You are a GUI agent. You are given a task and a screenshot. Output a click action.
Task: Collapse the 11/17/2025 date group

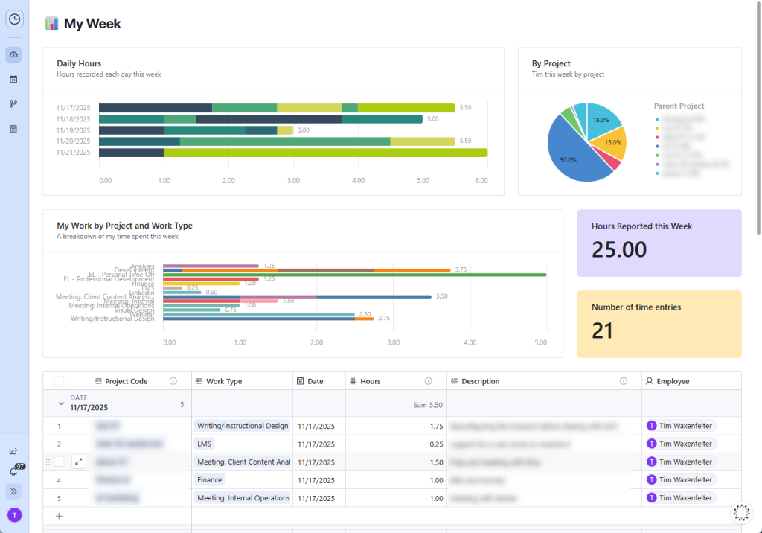[61, 403]
